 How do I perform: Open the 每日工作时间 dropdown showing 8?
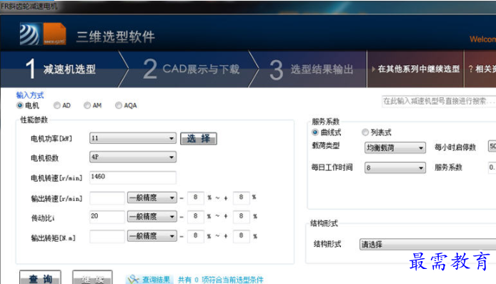(x=395, y=167)
